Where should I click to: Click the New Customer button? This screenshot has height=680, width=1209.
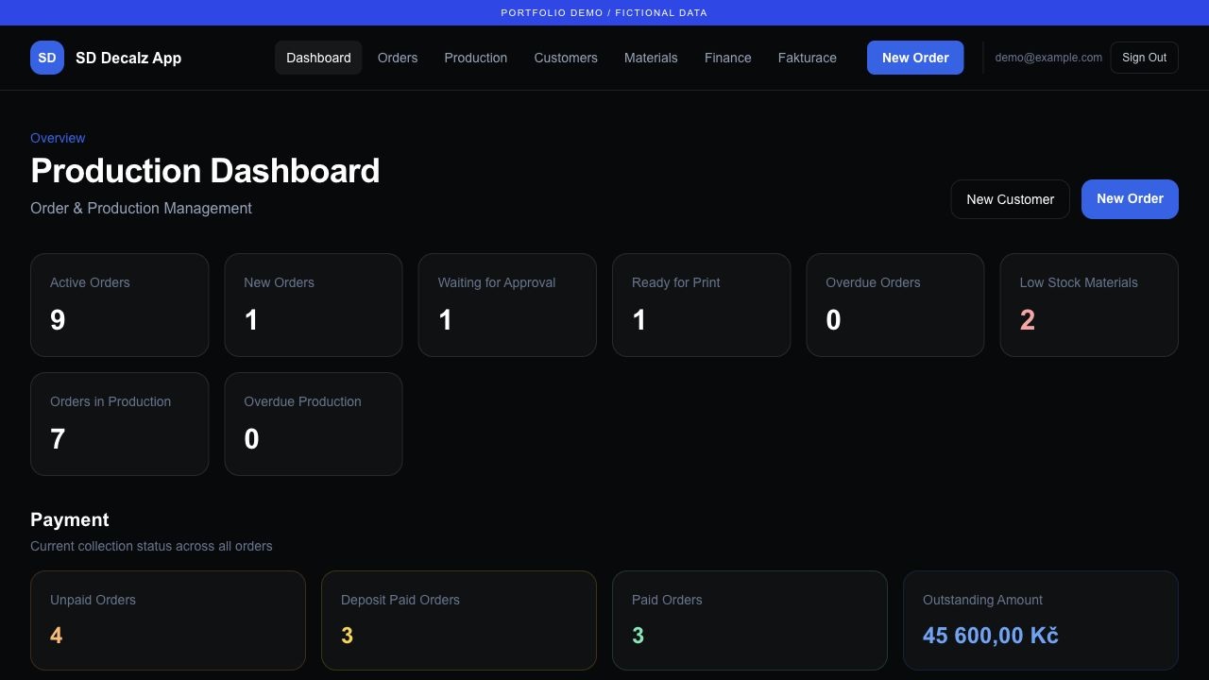tap(1010, 199)
